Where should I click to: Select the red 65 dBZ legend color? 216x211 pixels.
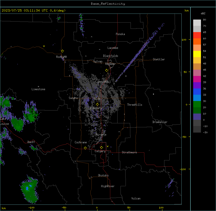tap(197, 35)
